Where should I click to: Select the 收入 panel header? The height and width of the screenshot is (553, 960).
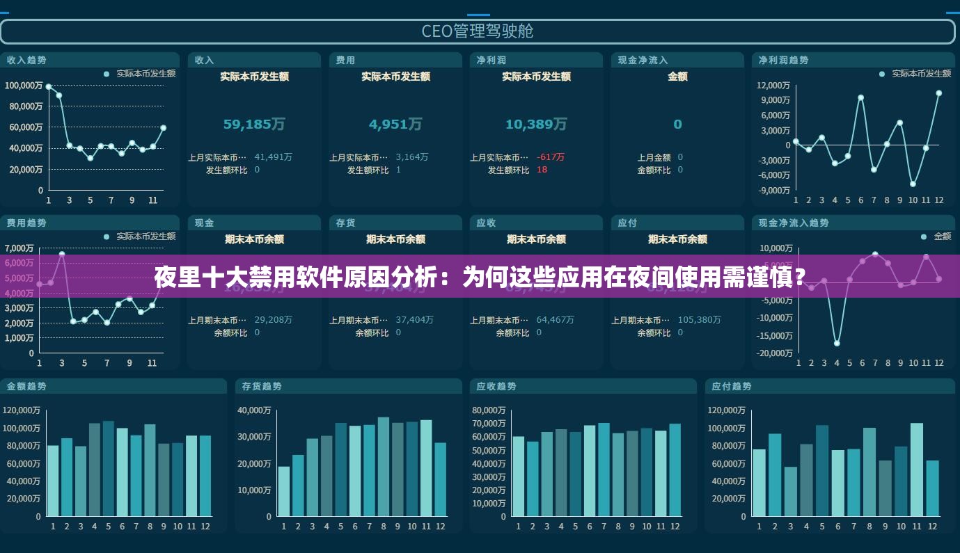tap(254, 60)
